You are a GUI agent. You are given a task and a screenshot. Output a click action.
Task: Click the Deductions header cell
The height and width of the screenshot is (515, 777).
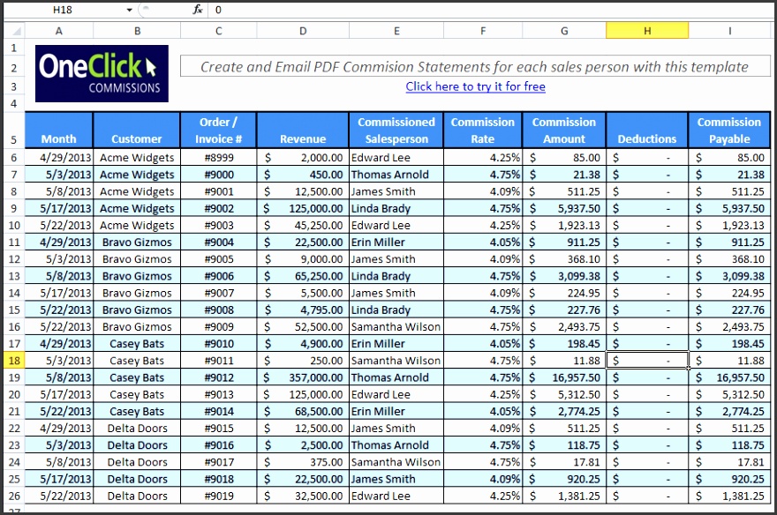647,131
